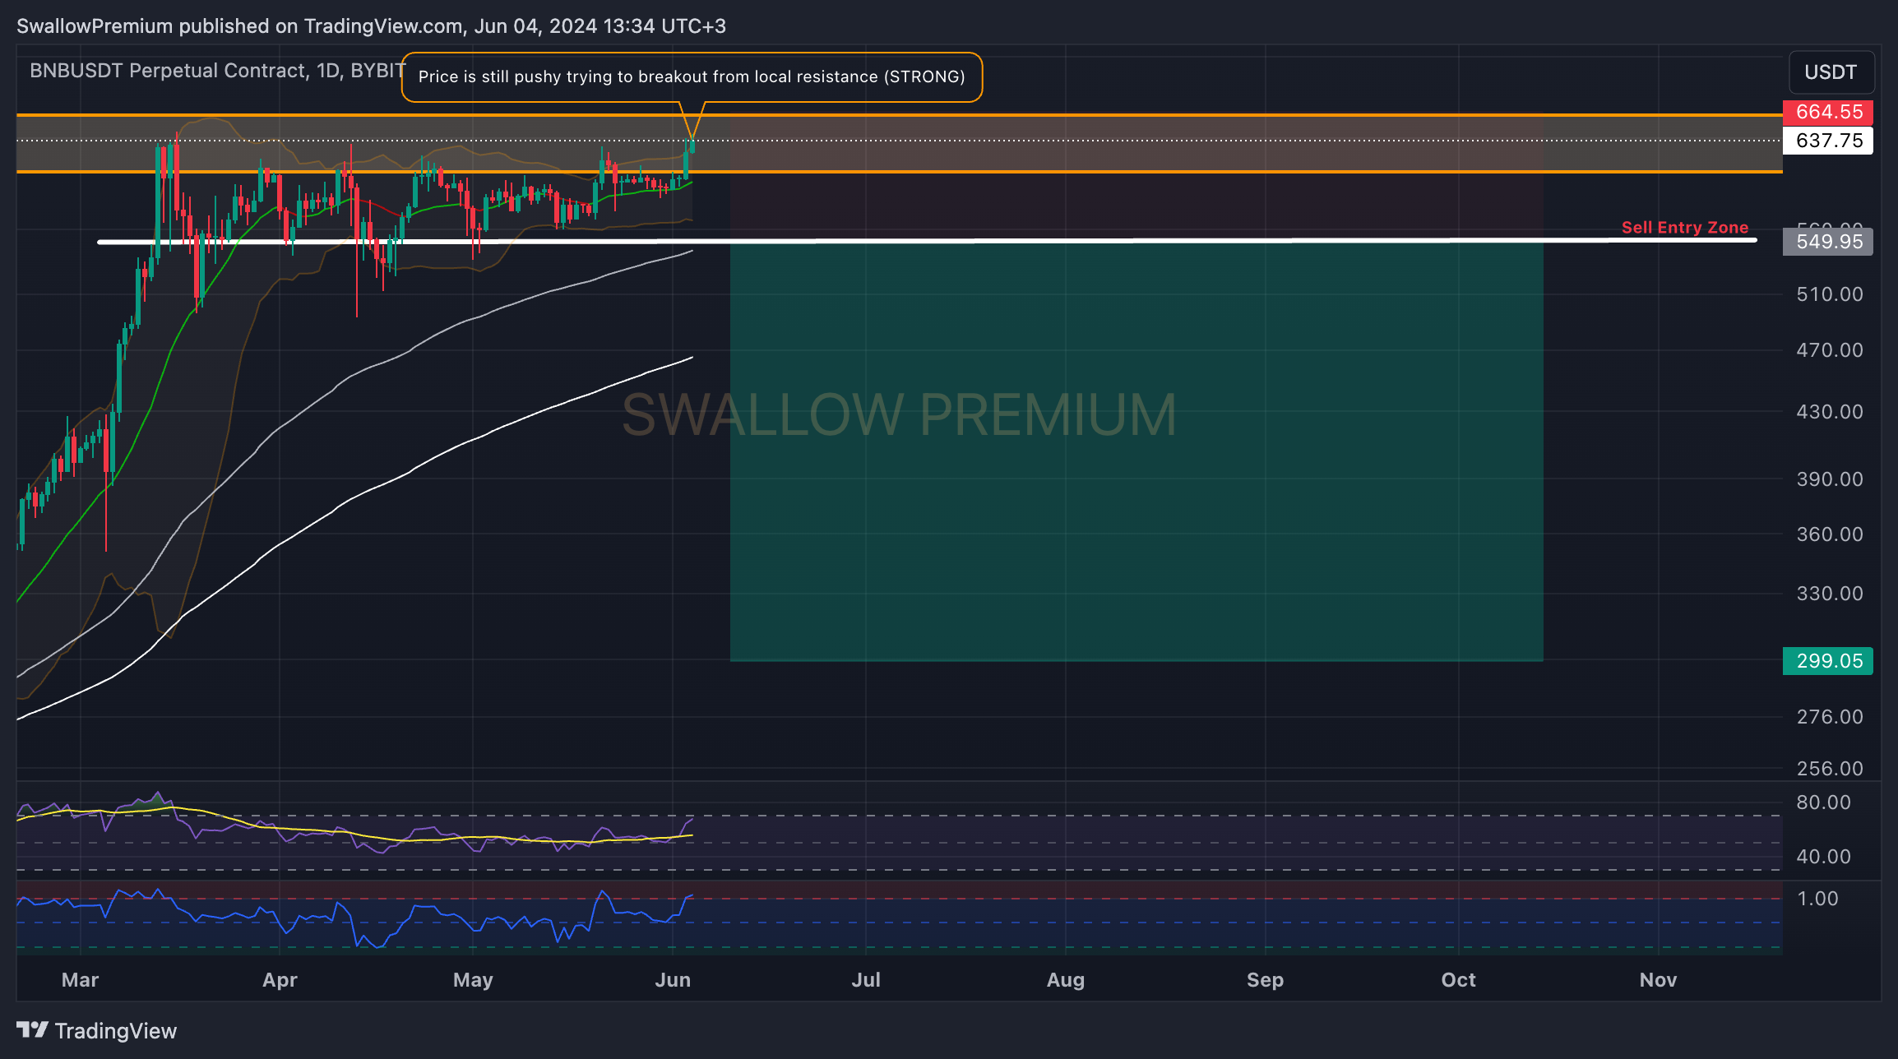Click the 330.00 price axis value

[1830, 594]
